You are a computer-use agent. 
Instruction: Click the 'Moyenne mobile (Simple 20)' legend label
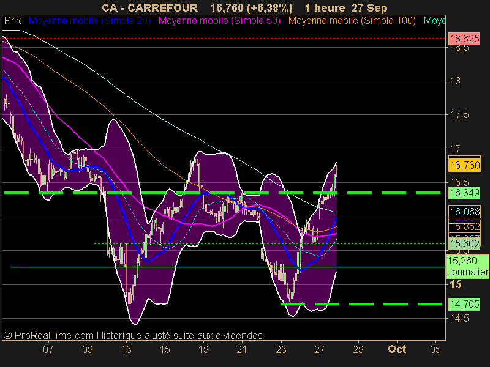[89, 21]
